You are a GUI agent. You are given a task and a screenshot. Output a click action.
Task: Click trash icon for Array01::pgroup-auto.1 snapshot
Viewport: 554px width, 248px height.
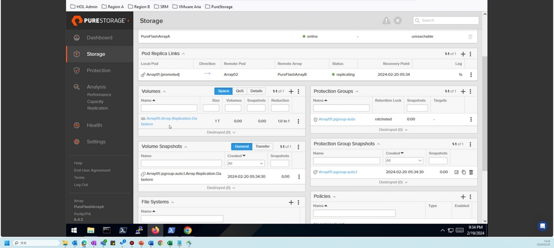point(471,172)
